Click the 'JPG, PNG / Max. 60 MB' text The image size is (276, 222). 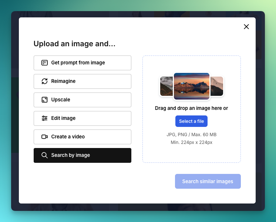pyautogui.click(x=191, y=135)
